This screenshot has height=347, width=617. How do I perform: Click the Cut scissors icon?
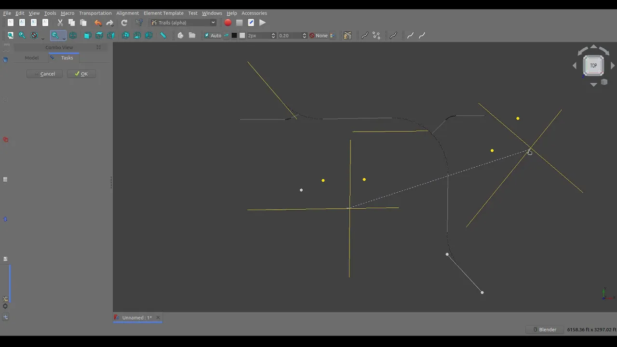tap(60, 23)
